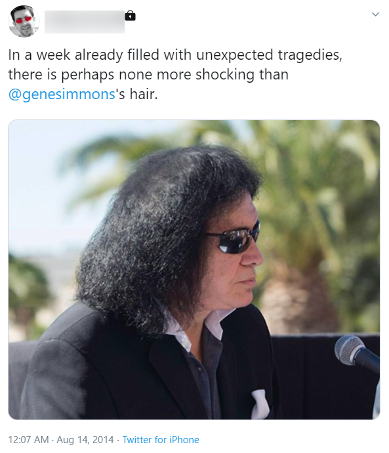Click the blurred display name of author
Viewport: 389px width, 453px height.
pos(85,22)
